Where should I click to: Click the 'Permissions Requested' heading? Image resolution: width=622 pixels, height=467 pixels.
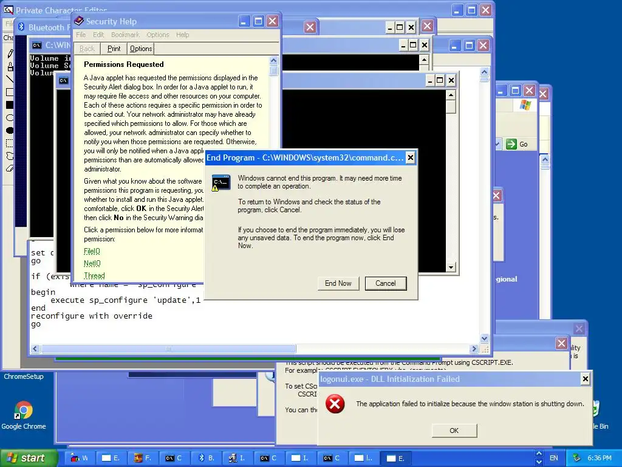[124, 64]
